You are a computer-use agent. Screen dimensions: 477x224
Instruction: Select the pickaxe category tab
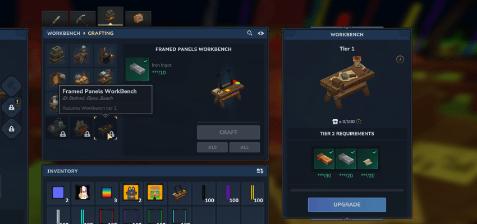pyautogui.click(x=82, y=19)
